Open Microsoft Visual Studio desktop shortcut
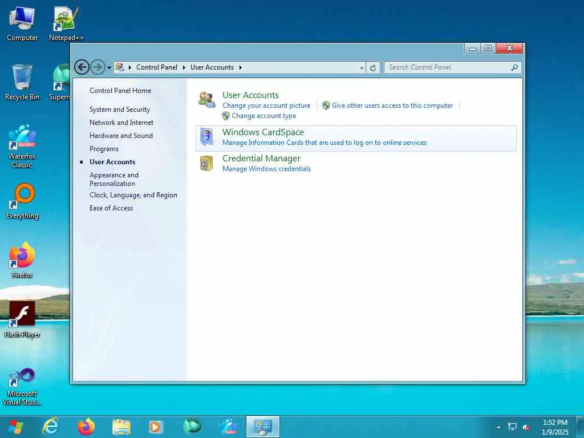Viewport: 584px width, 438px height. pyautogui.click(x=22, y=387)
